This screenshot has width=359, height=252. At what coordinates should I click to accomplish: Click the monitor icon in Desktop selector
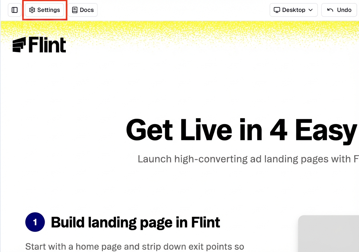click(x=277, y=10)
